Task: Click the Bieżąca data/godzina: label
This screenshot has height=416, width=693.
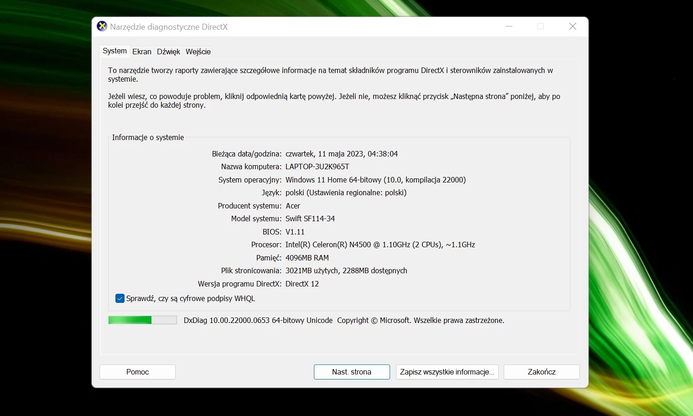Action: (247, 154)
